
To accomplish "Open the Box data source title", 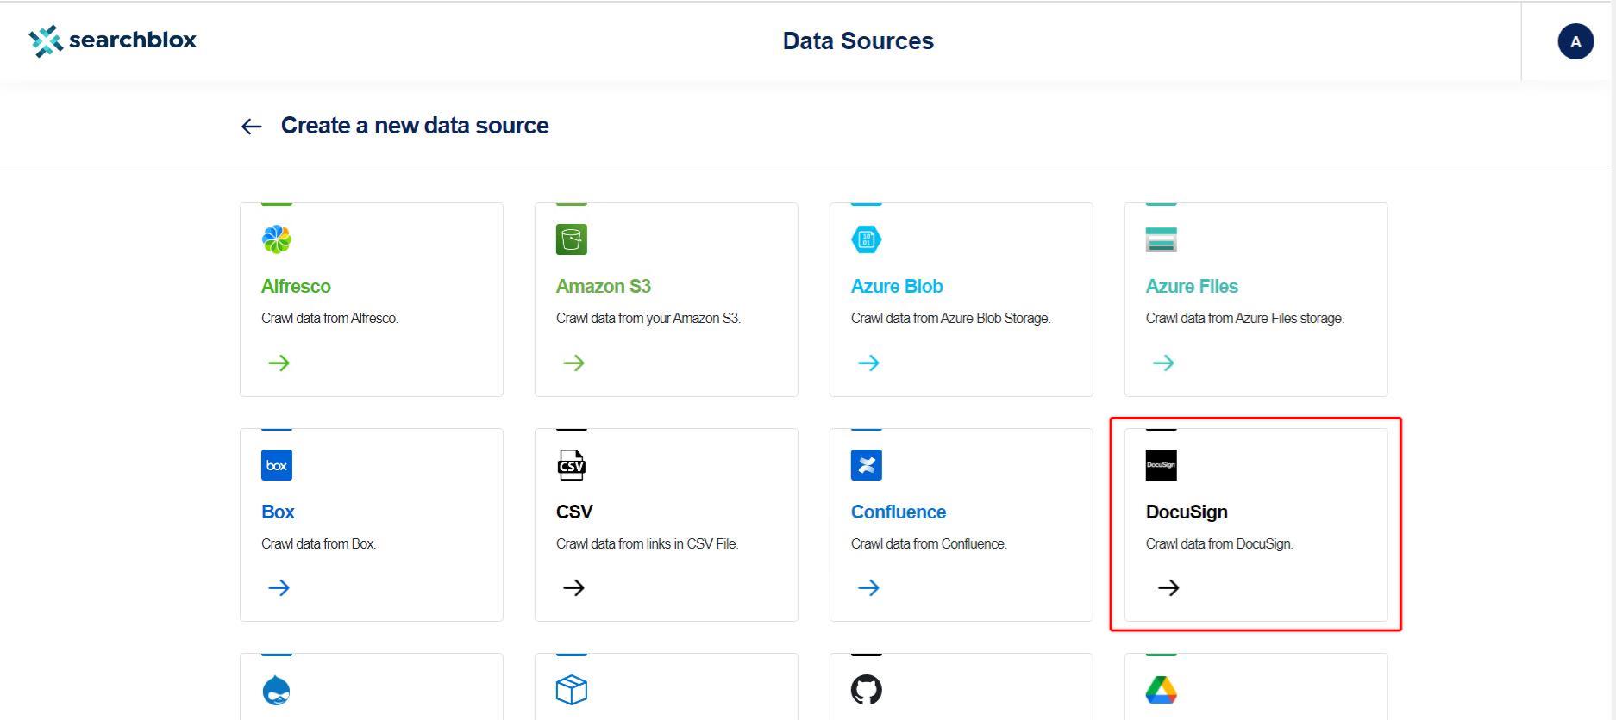I will pyautogui.click(x=278, y=512).
